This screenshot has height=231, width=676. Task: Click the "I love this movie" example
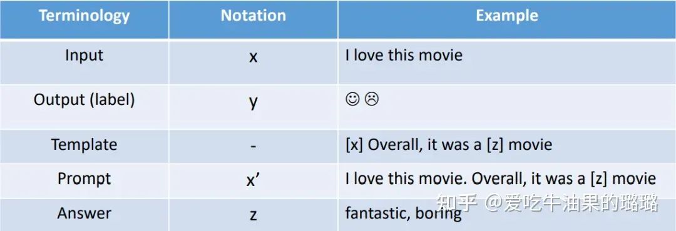[404, 56]
